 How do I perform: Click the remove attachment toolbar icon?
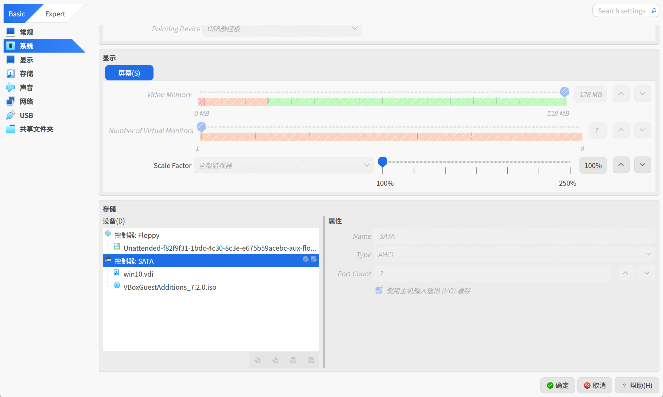pyautogui.click(x=311, y=360)
